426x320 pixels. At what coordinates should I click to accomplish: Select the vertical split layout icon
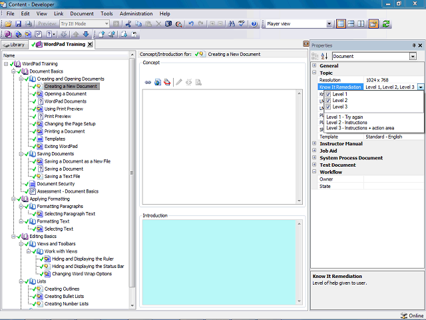coord(361,24)
